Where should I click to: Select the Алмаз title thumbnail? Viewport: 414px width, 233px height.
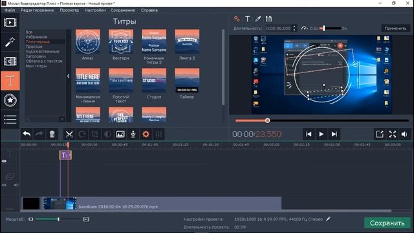(x=88, y=41)
